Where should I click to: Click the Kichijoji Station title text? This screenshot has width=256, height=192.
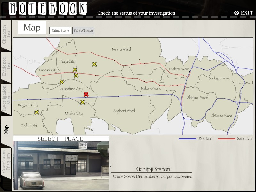point(153,169)
